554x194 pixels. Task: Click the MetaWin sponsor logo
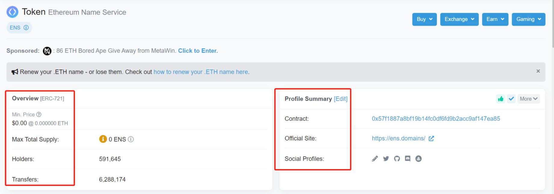tap(47, 51)
